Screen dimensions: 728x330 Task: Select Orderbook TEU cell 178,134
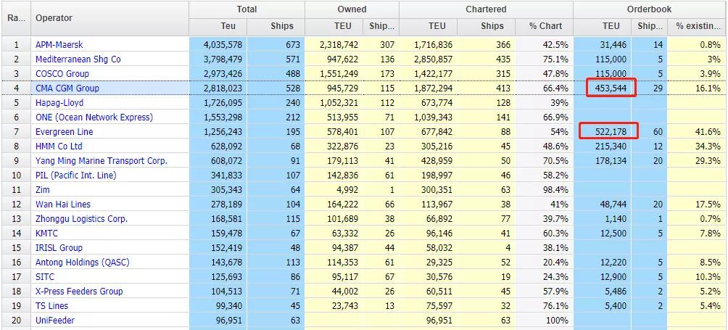603,160
